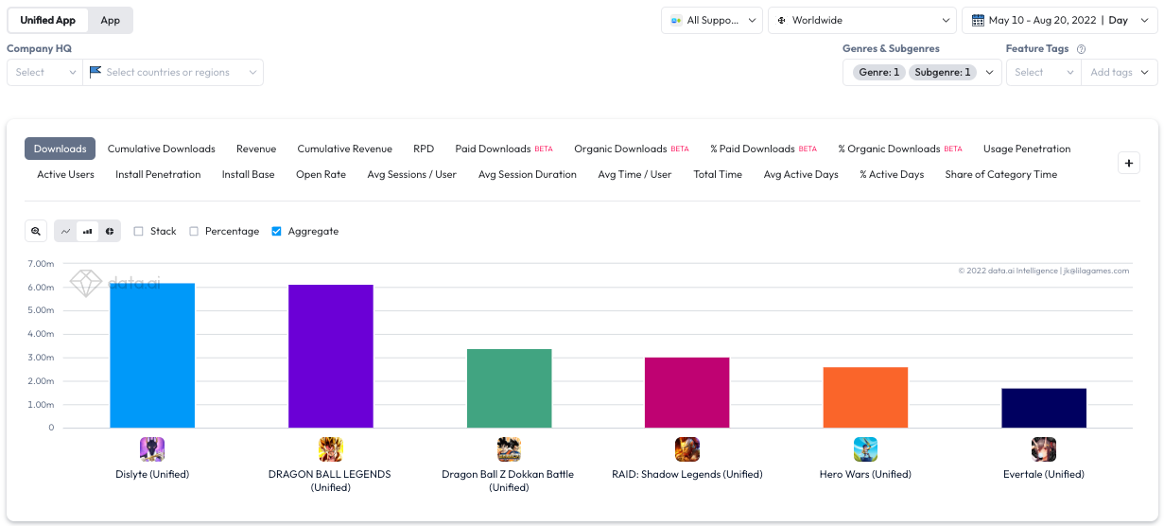
Task: Click the Dislyte (Unified) label
Action: coord(152,474)
